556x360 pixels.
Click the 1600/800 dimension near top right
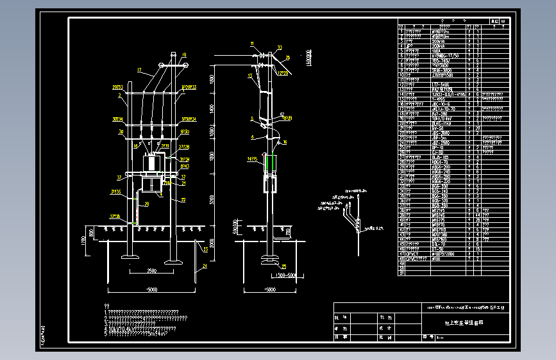pos(308,58)
